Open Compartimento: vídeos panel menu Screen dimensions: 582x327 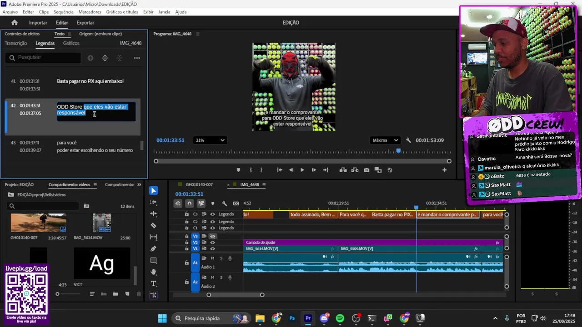(x=95, y=185)
